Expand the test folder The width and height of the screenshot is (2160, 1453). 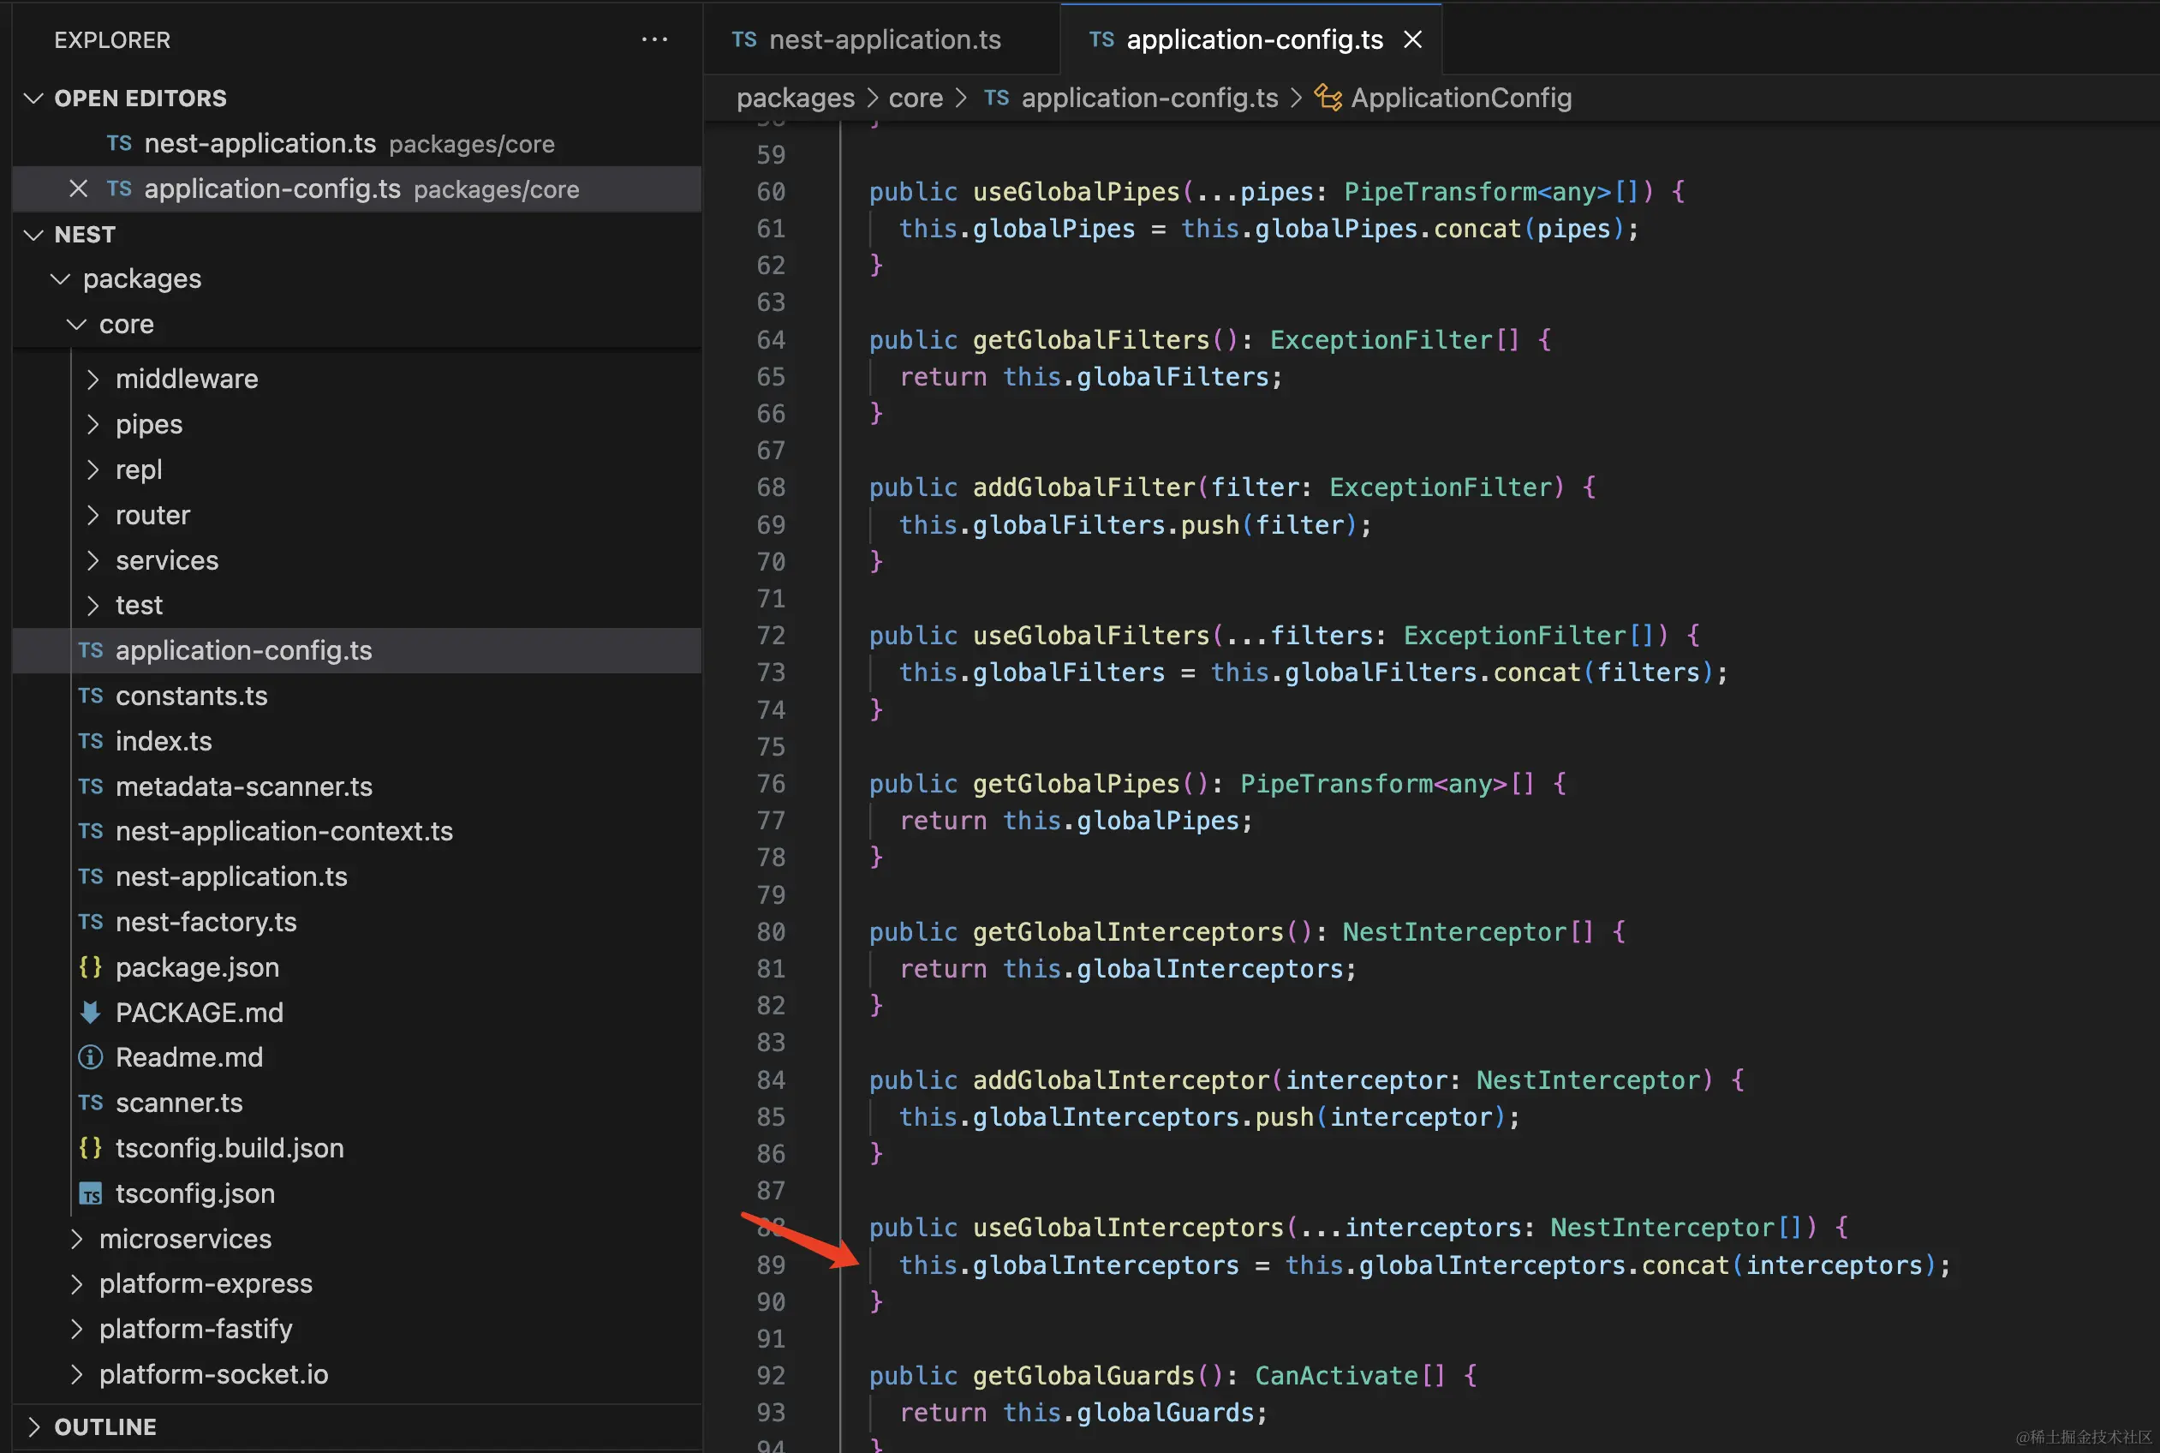click(x=92, y=605)
